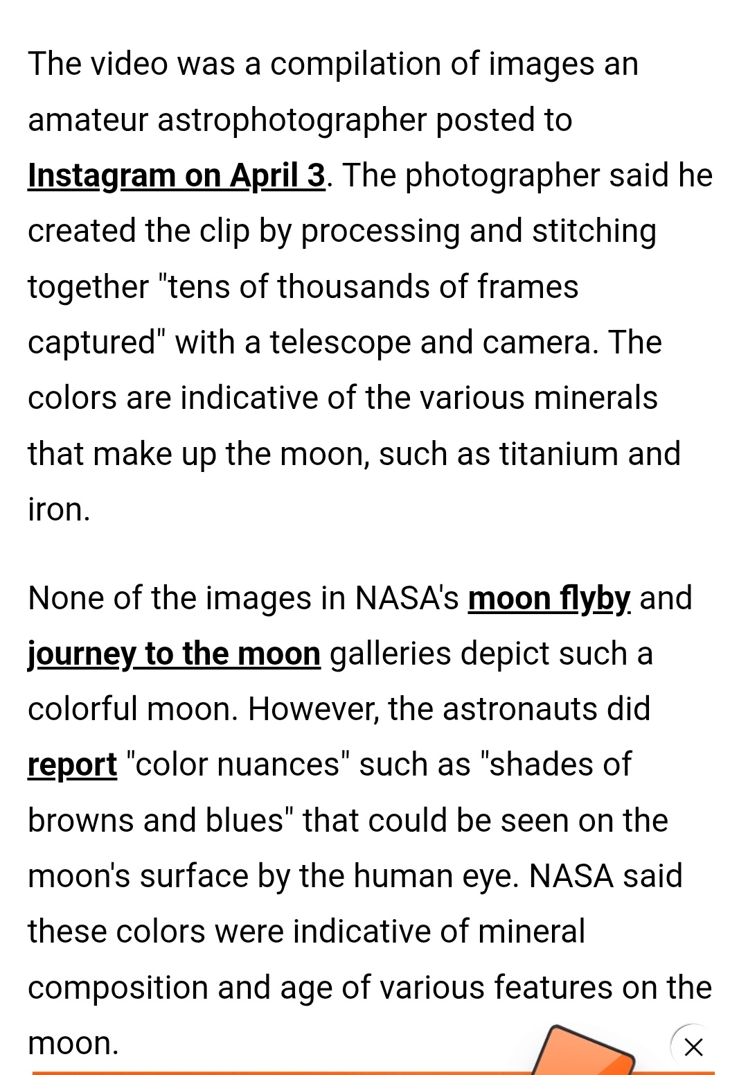Follow the 'moon flyby' gallery link

pyautogui.click(x=549, y=598)
